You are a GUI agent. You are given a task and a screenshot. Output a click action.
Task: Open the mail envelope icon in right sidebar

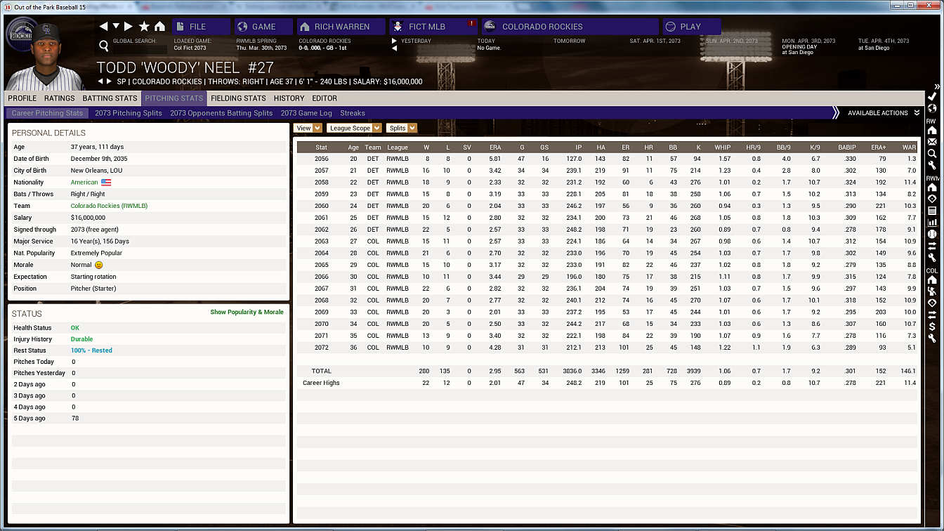(x=932, y=142)
